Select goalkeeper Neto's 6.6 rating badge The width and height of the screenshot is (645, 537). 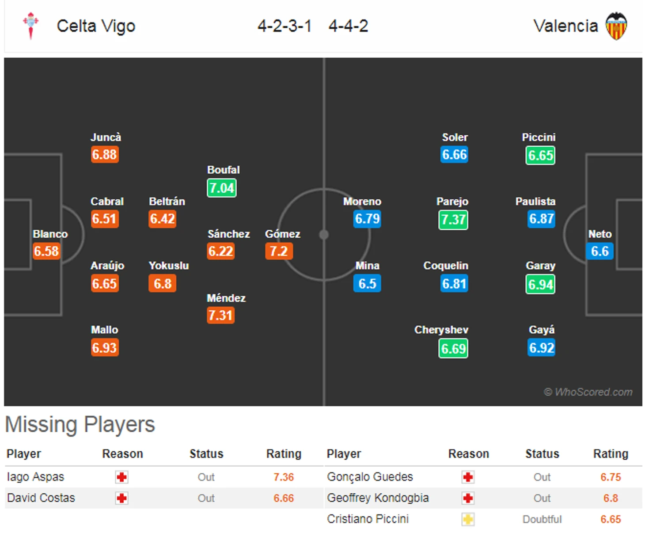click(599, 251)
